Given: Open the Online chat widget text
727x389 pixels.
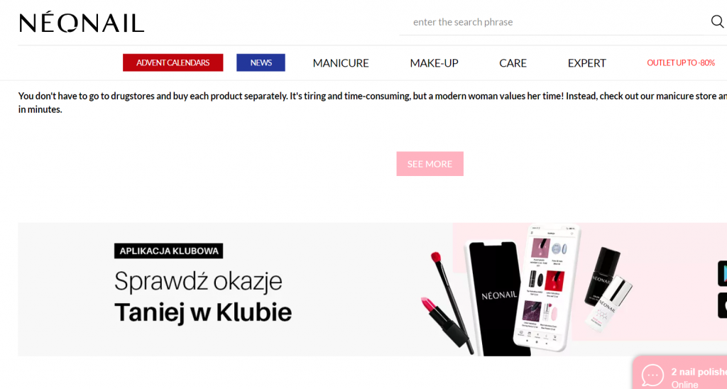Looking at the screenshot, I should [x=684, y=384].
